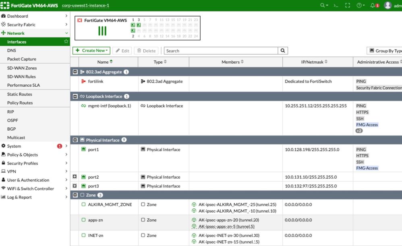Expand the port2 row

[75, 177]
